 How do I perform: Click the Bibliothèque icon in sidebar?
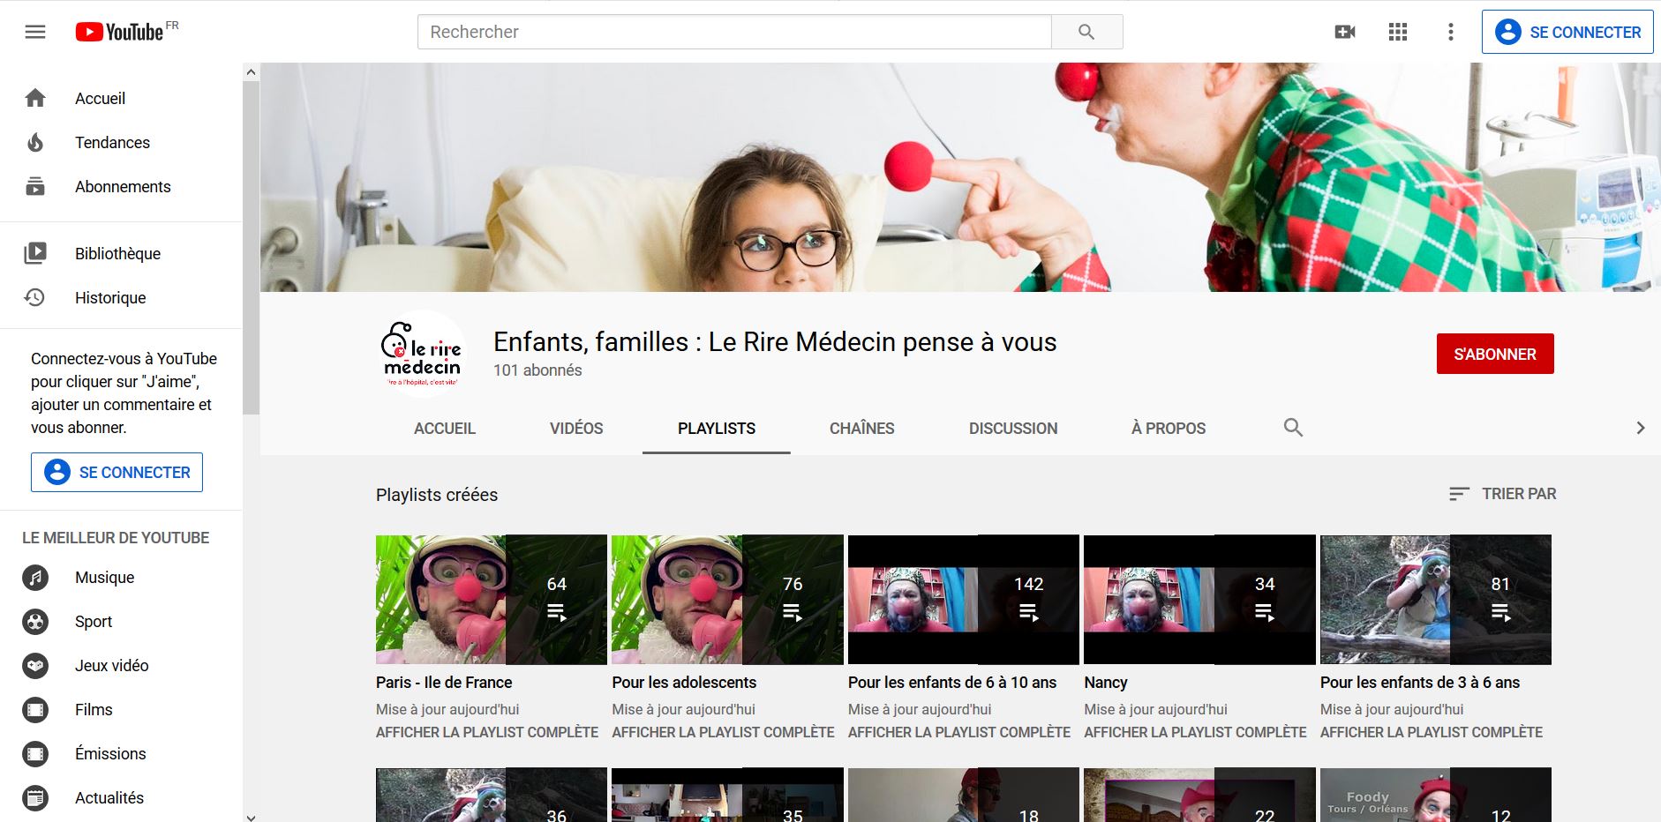35,253
